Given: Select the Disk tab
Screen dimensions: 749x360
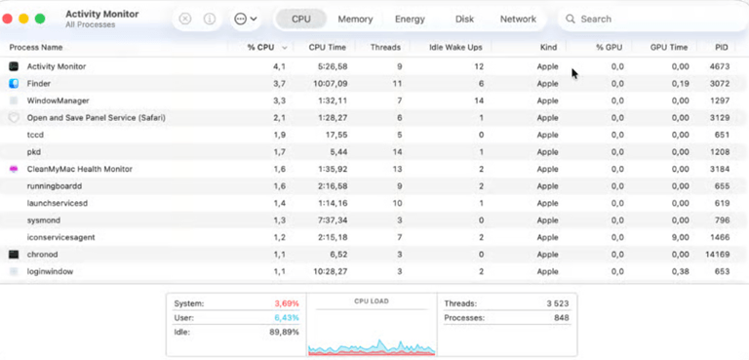Looking at the screenshot, I should click(x=464, y=20).
